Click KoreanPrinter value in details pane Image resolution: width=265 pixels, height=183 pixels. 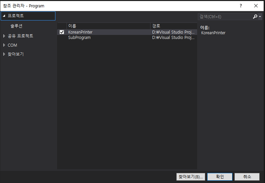(213, 33)
